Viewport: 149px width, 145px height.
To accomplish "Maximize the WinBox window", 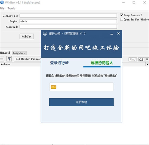I will (x=134, y=2).
